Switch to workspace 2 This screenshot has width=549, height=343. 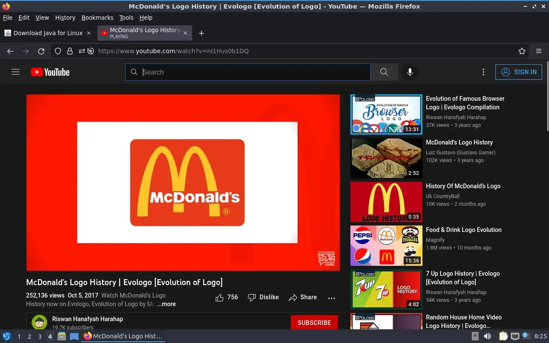tap(30, 337)
